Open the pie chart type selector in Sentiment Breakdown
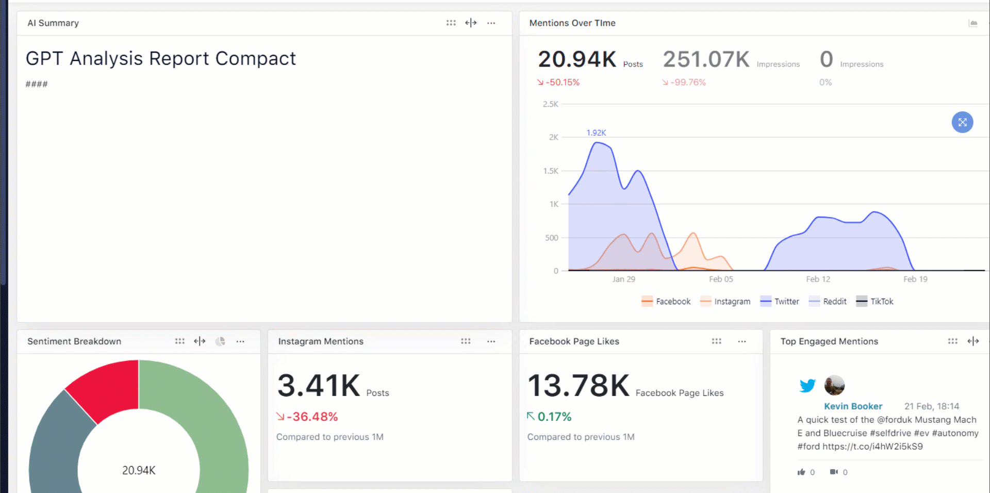The width and height of the screenshot is (990, 493). 220,341
